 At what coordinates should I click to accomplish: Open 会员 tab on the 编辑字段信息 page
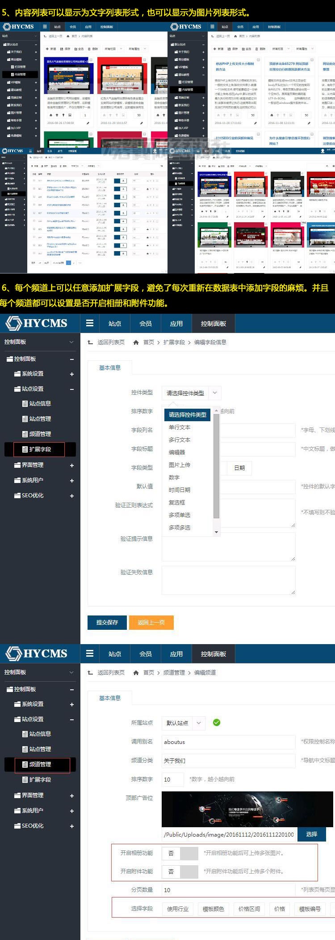[x=146, y=323]
